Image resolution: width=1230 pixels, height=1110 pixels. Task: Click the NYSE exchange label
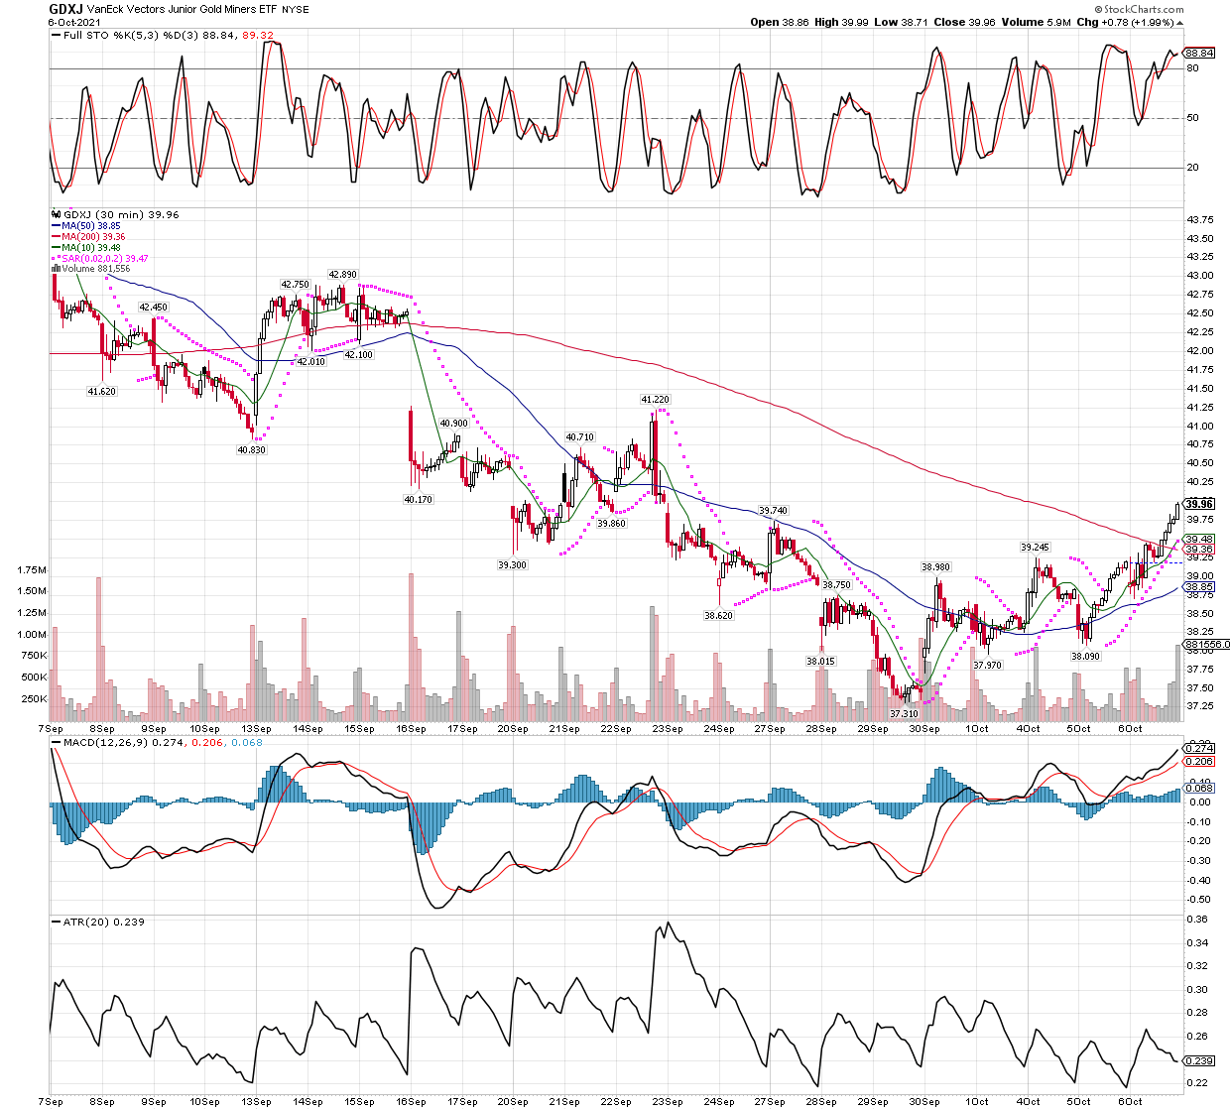[x=295, y=10]
